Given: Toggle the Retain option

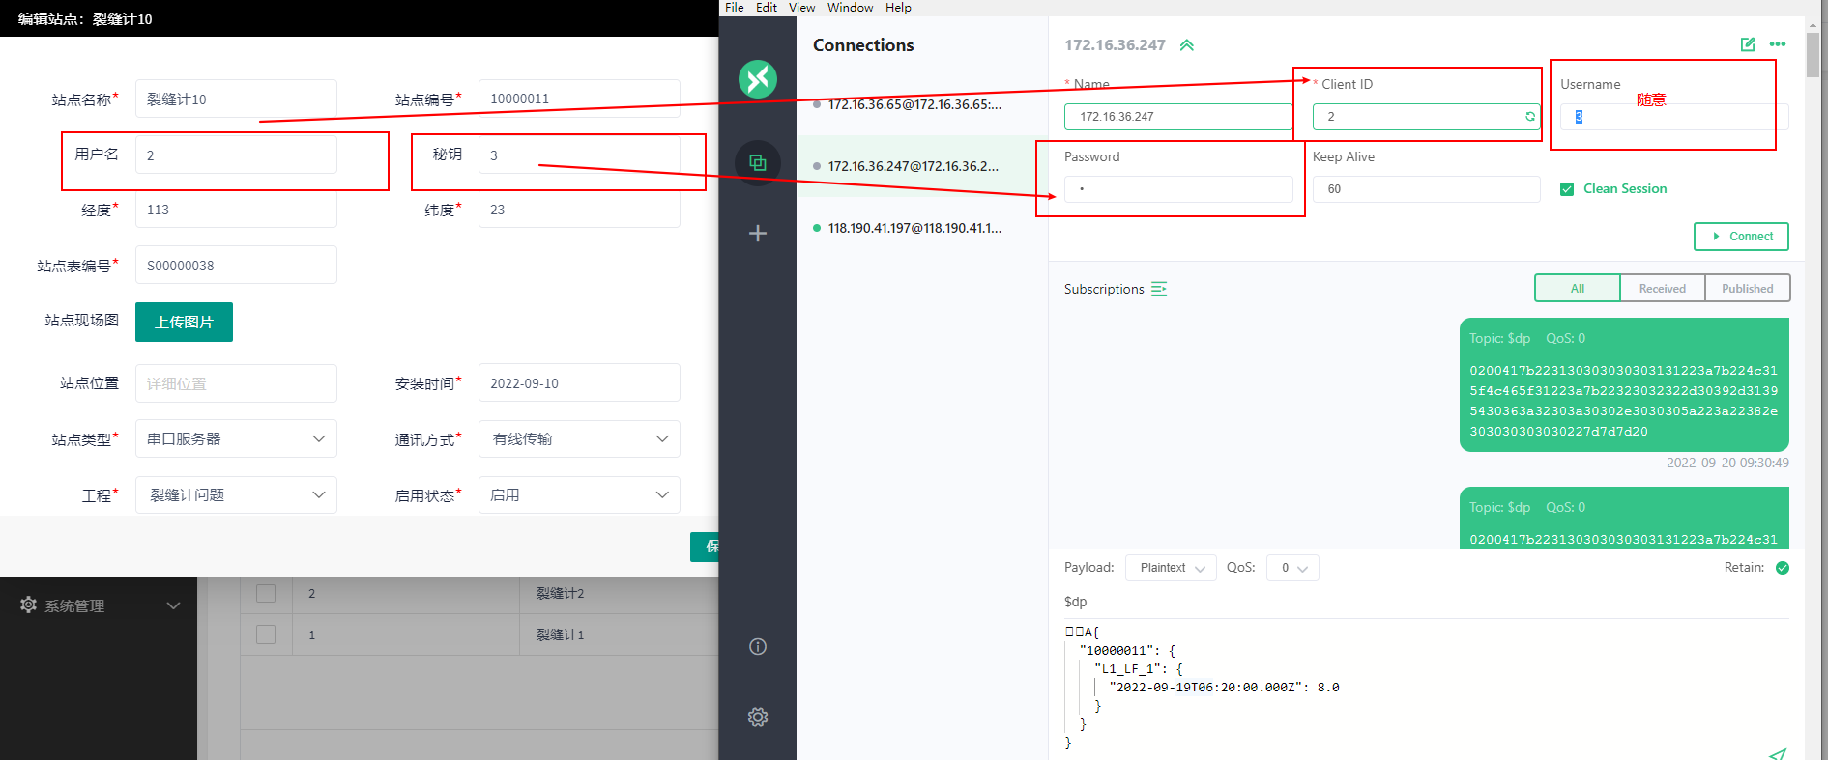Looking at the screenshot, I should [x=1783, y=568].
